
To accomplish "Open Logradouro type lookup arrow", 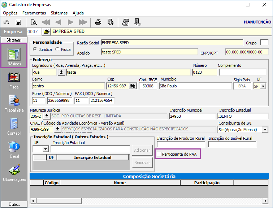I will coord(61,72).
